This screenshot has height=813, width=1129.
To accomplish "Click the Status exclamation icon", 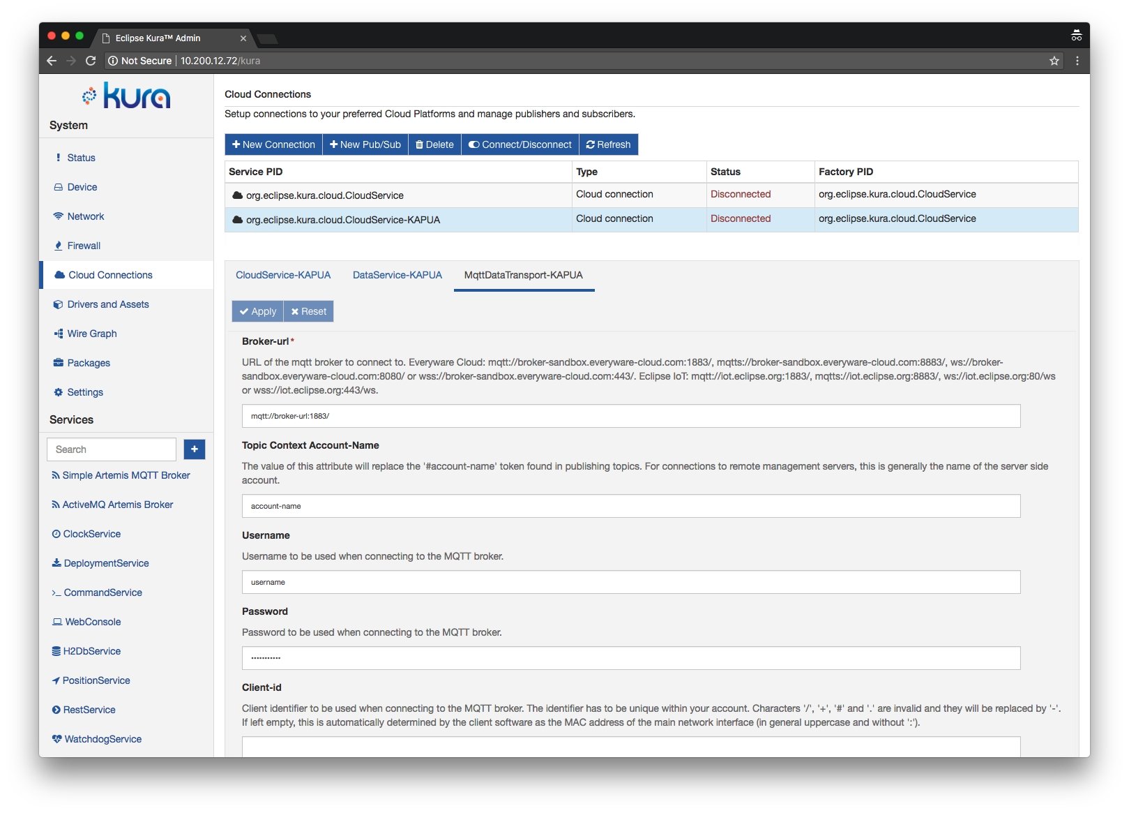I will [58, 158].
